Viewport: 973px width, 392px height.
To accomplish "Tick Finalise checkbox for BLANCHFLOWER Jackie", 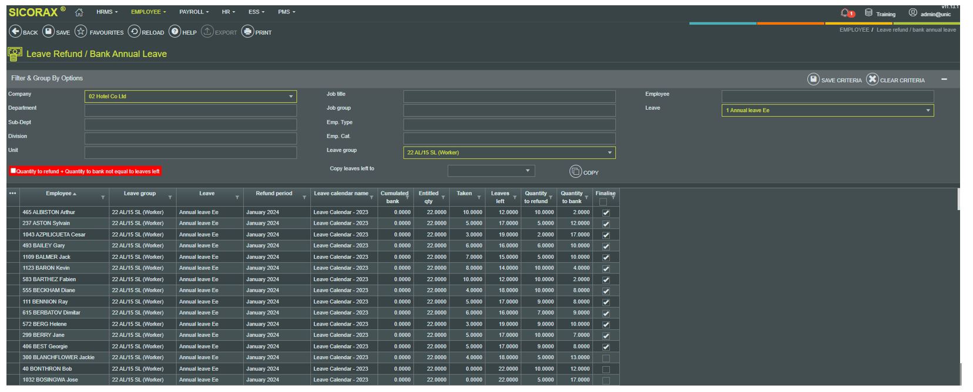I will pyautogui.click(x=606, y=358).
